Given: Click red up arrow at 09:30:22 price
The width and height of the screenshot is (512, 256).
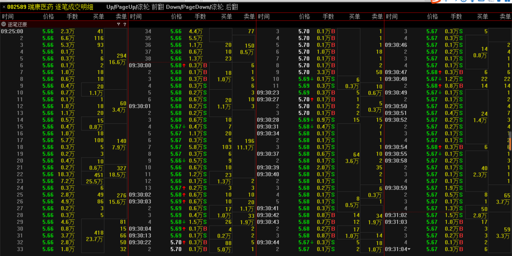Looking at the screenshot, I should [x=184, y=242].
